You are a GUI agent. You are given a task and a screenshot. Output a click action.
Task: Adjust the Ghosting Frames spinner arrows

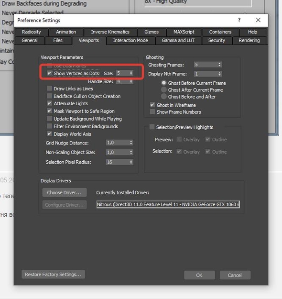tap(219, 65)
